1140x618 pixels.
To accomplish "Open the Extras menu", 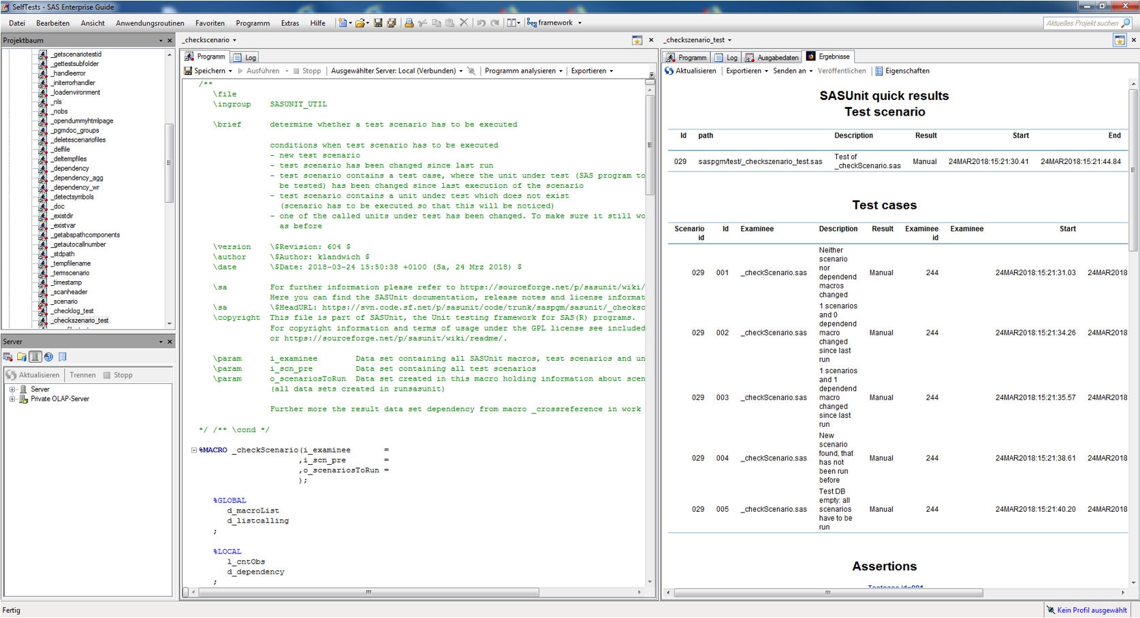I will point(289,23).
